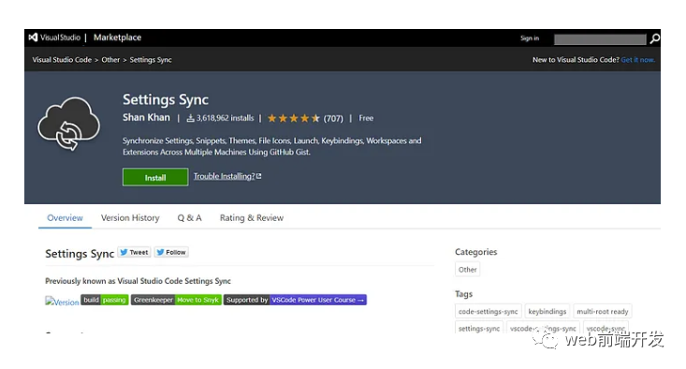This screenshot has height=369, width=686.
Task: Click the Greenkeeper Move to Snyk badge
Action: (x=176, y=300)
